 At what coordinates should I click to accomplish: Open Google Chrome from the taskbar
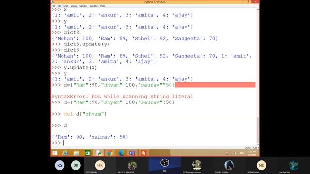click(110, 153)
